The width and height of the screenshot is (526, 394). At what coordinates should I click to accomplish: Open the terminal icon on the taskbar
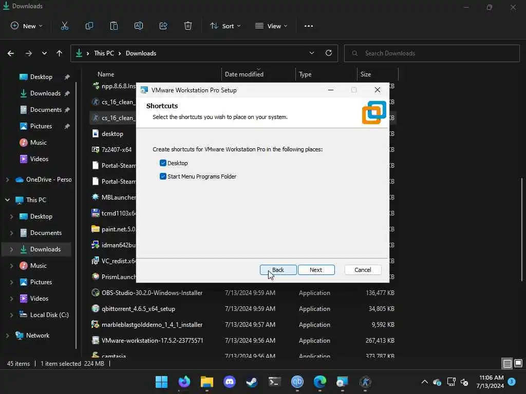[275, 382]
